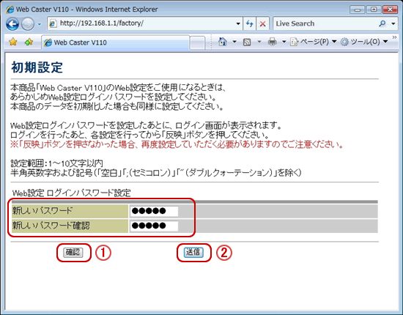Click the RSS feeds toolbar icon
The image size is (403, 315).
point(247,42)
